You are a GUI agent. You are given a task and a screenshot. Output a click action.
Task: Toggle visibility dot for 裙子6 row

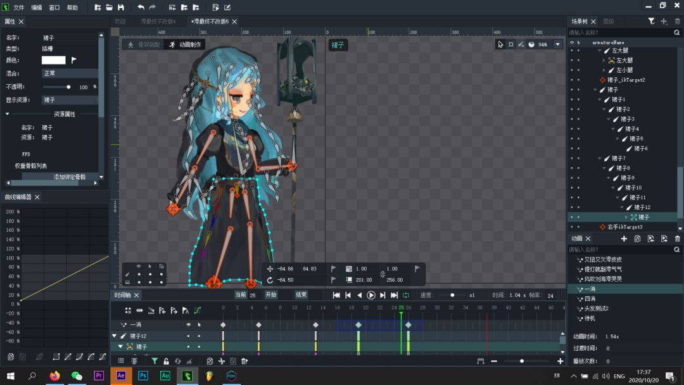coord(572,148)
